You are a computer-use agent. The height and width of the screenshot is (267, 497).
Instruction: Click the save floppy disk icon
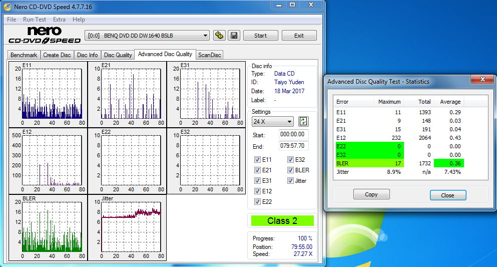(234, 35)
